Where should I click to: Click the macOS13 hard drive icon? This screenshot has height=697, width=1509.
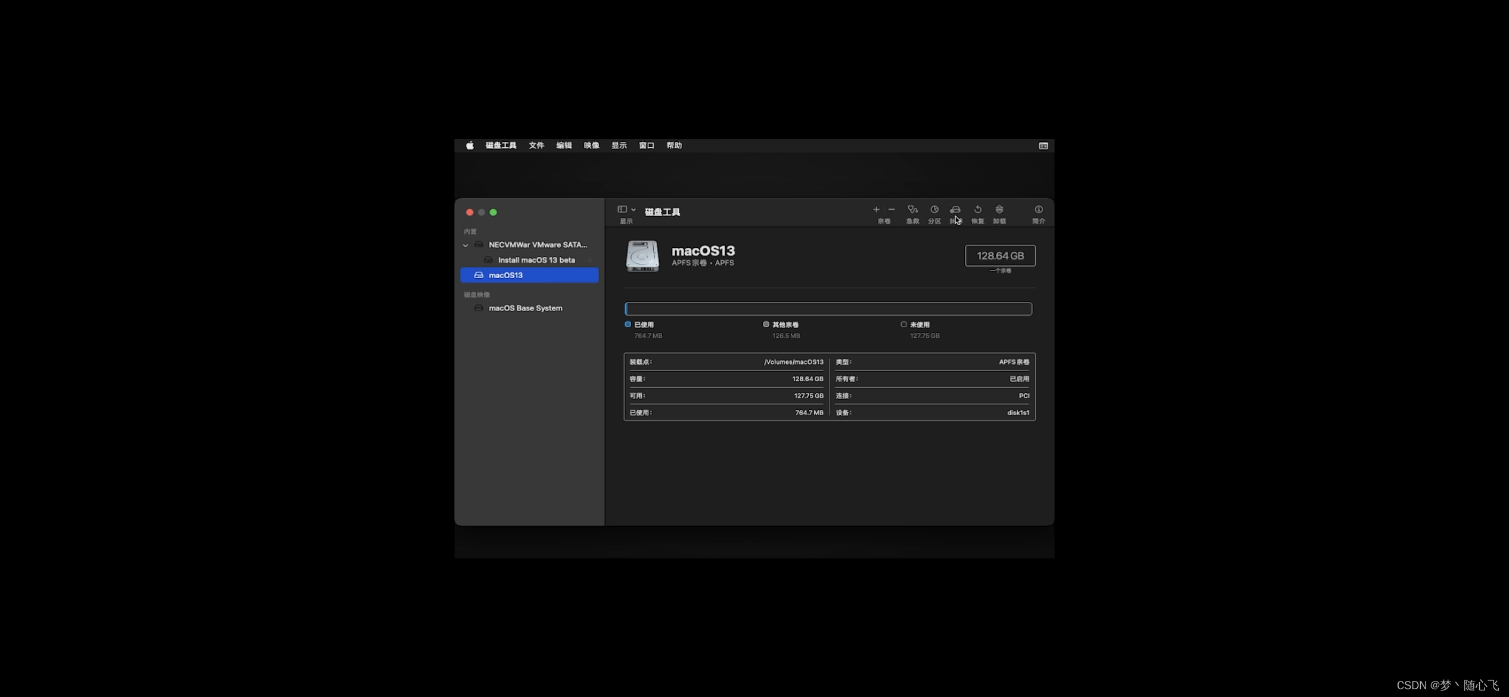tap(642, 256)
